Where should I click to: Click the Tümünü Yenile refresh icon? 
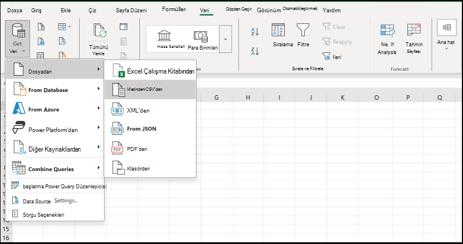(x=100, y=31)
